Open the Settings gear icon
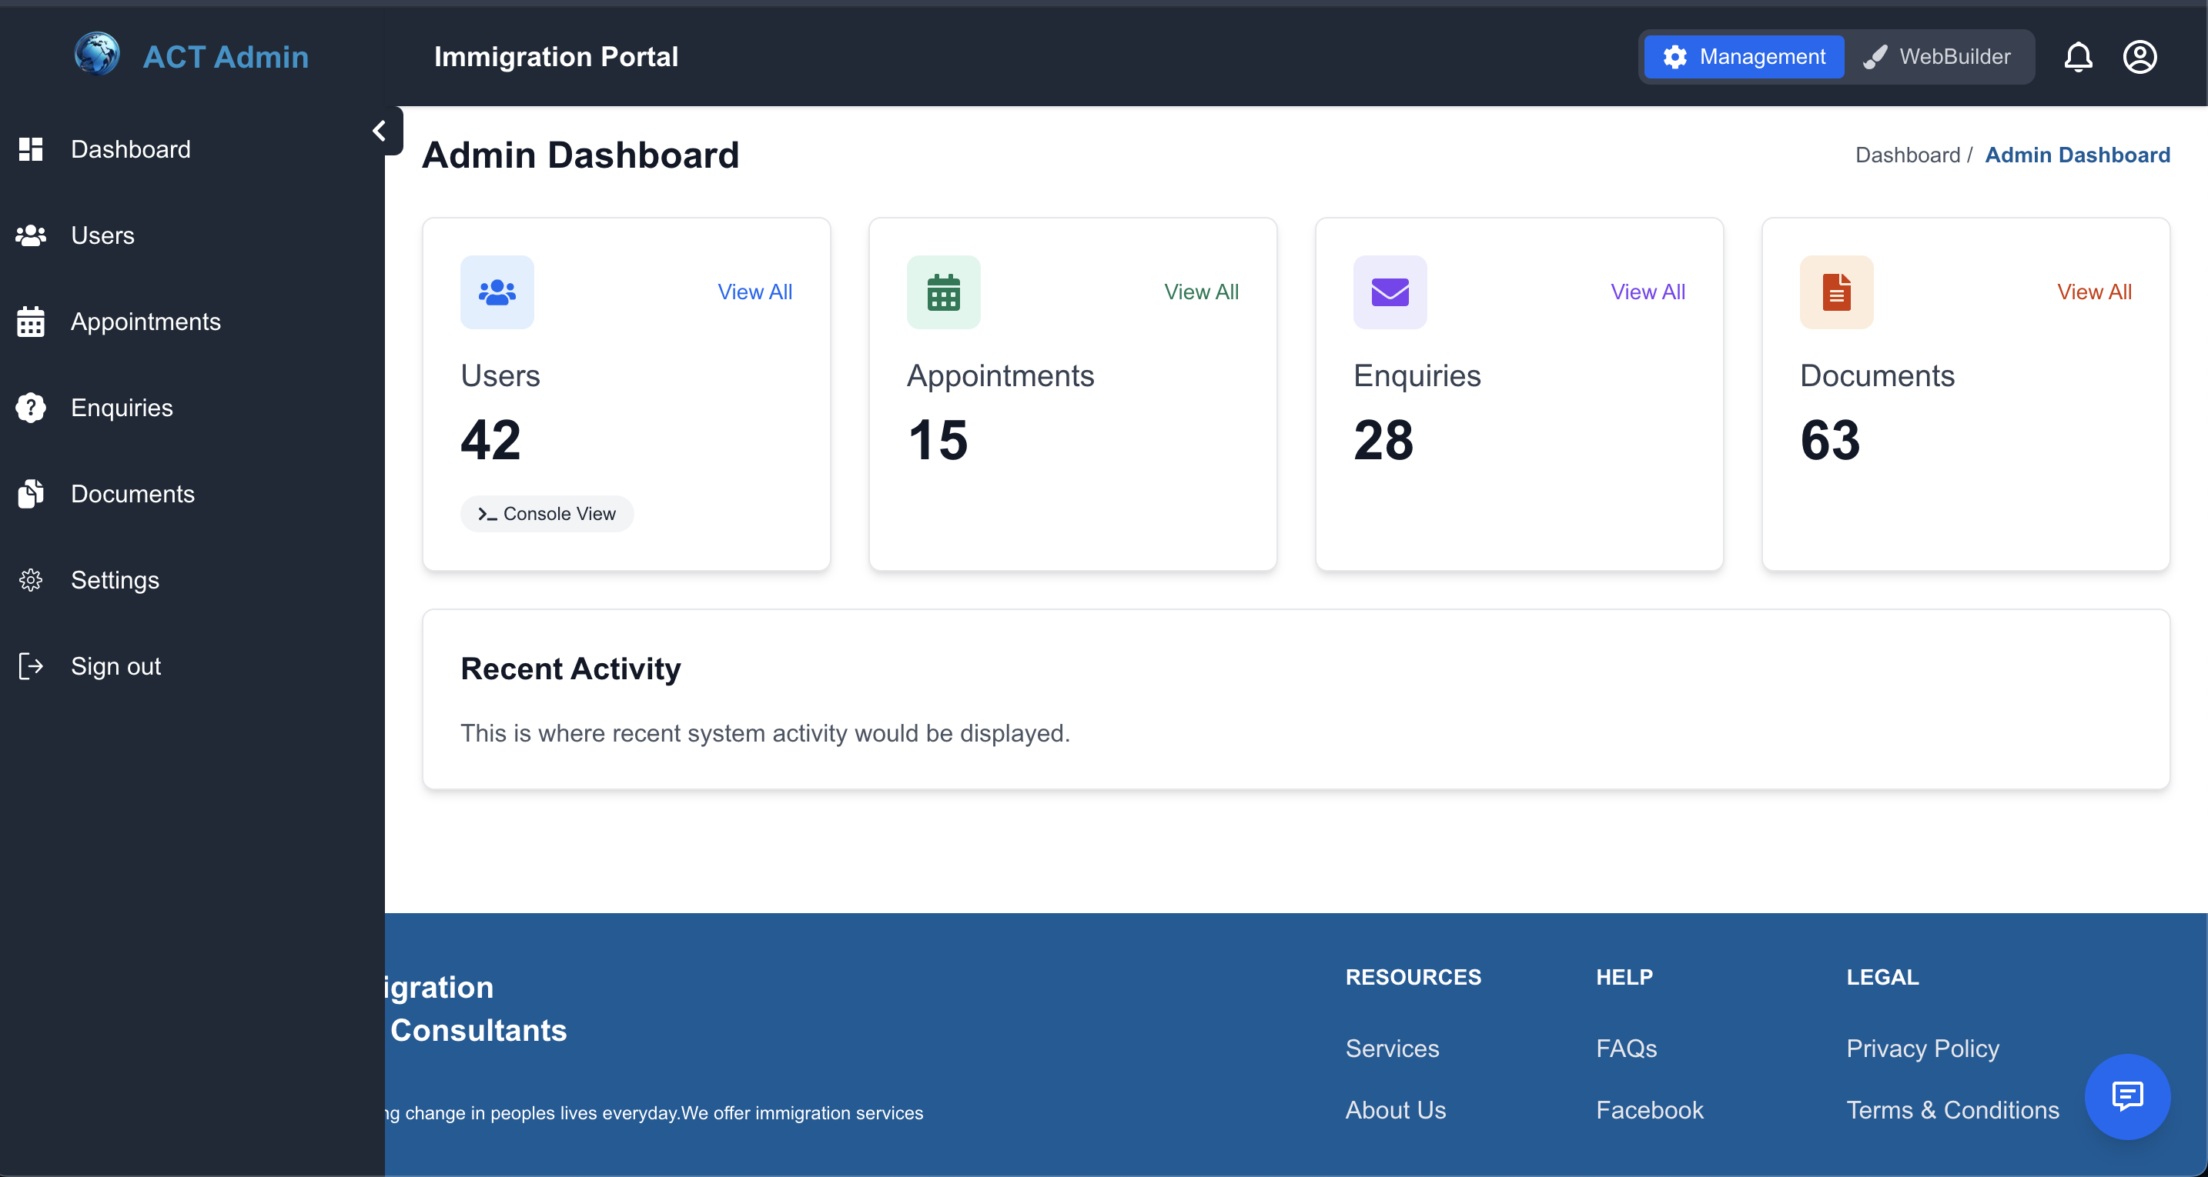 pos(31,580)
